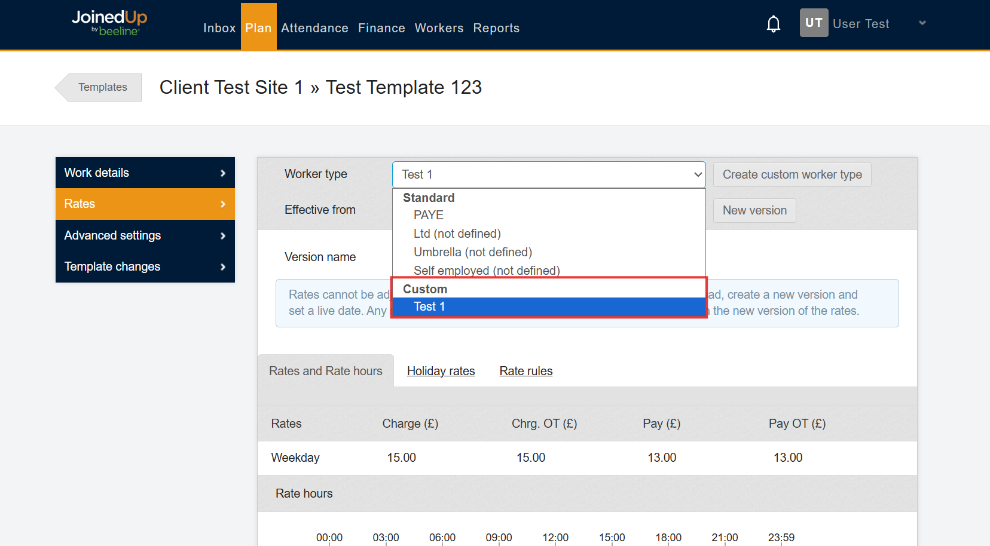Click the Rates chevron arrow

(223, 204)
